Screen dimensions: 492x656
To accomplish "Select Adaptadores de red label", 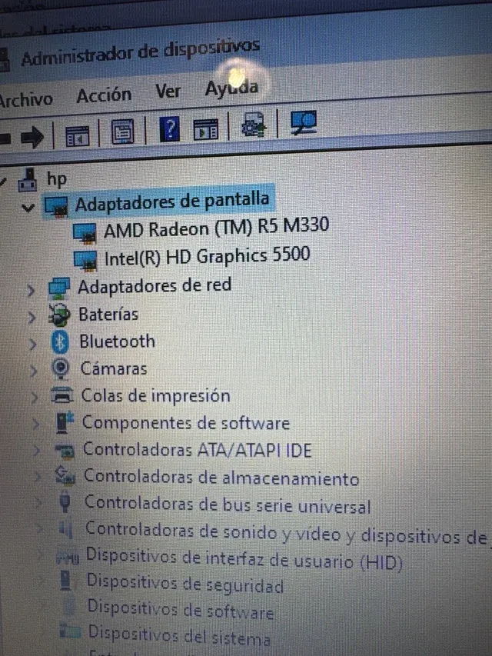I will (155, 287).
